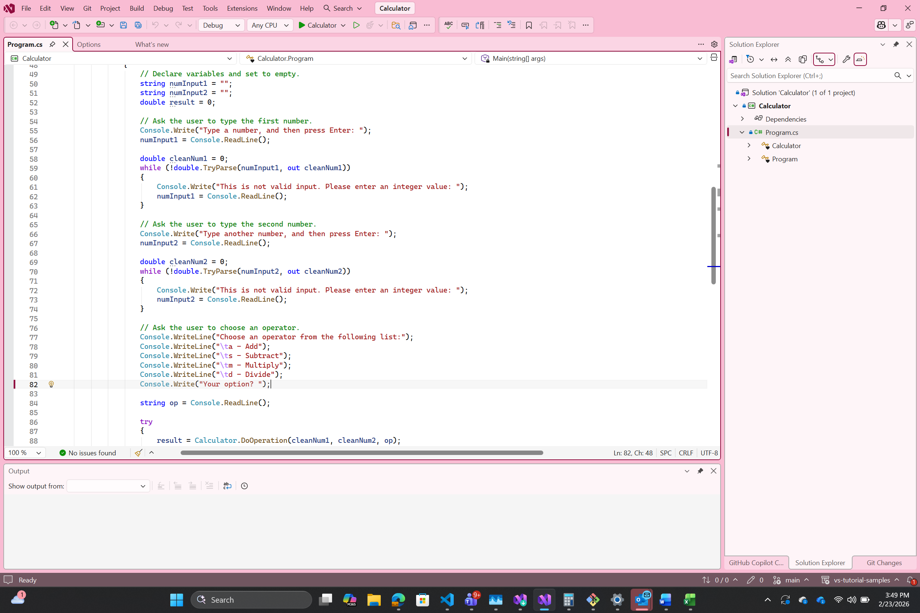
Task: Open the Git menu
Action: (x=87, y=8)
